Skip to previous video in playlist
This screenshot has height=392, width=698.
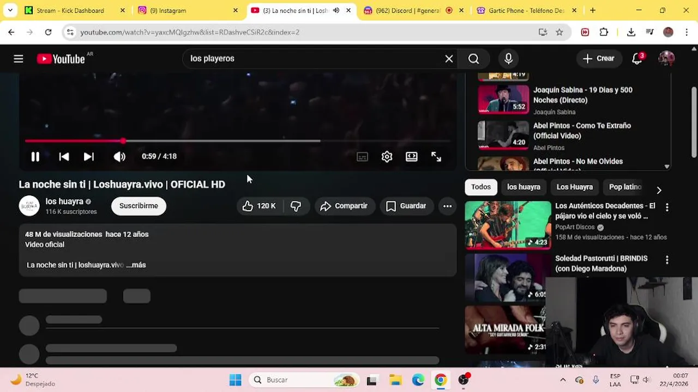[64, 157]
